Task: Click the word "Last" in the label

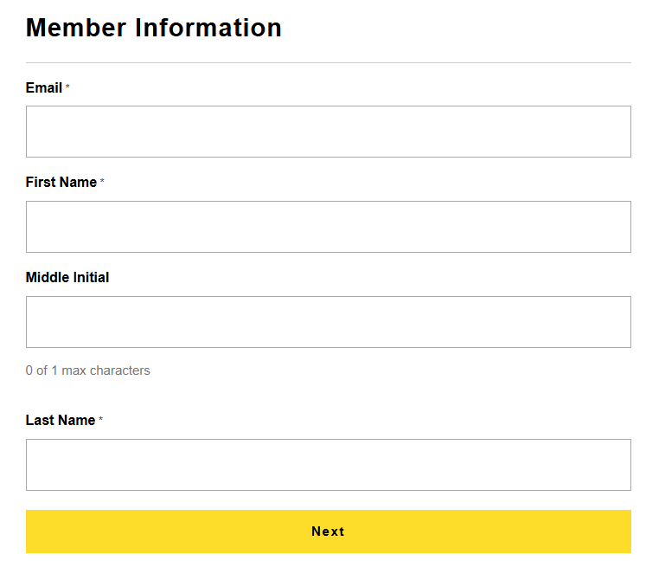Action: (x=40, y=421)
